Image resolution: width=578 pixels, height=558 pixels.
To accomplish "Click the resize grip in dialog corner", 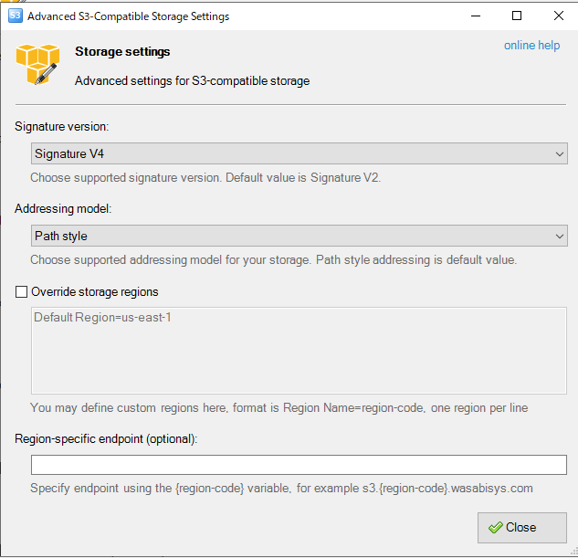I will (x=574, y=552).
